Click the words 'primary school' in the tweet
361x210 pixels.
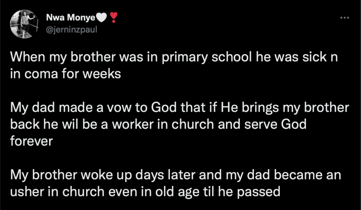[207, 57]
